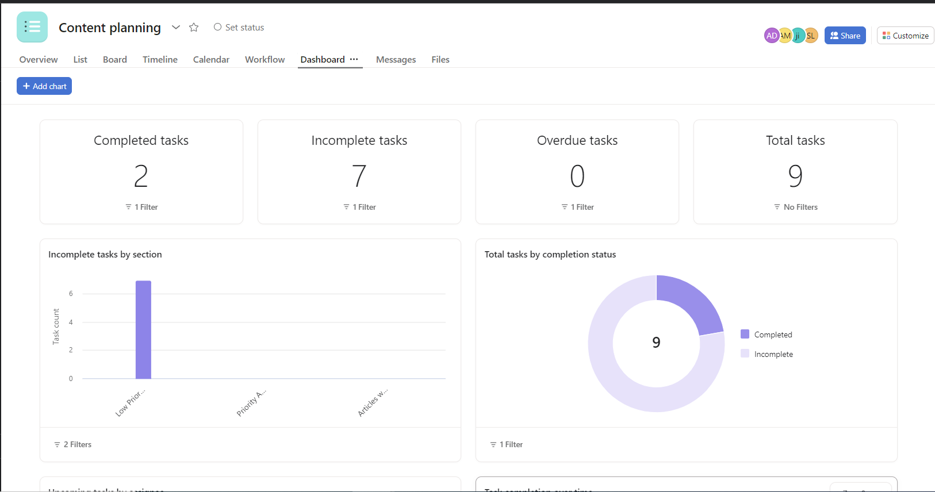Open filter on Completed tasks card

(141, 207)
